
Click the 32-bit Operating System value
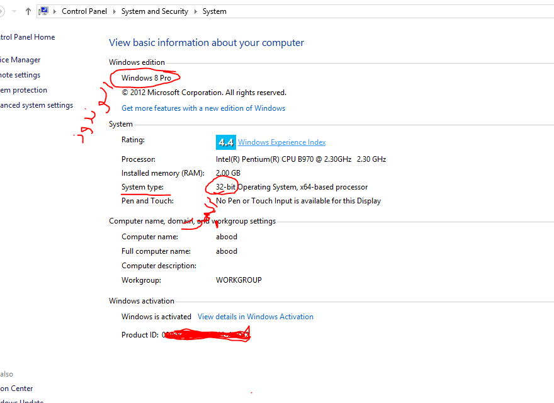coord(291,187)
